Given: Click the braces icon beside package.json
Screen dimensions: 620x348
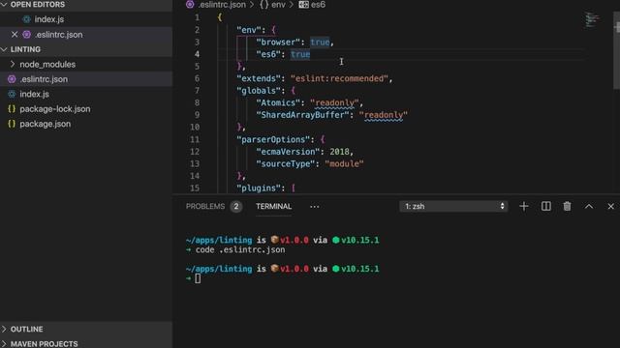Looking at the screenshot, I should [x=12, y=124].
